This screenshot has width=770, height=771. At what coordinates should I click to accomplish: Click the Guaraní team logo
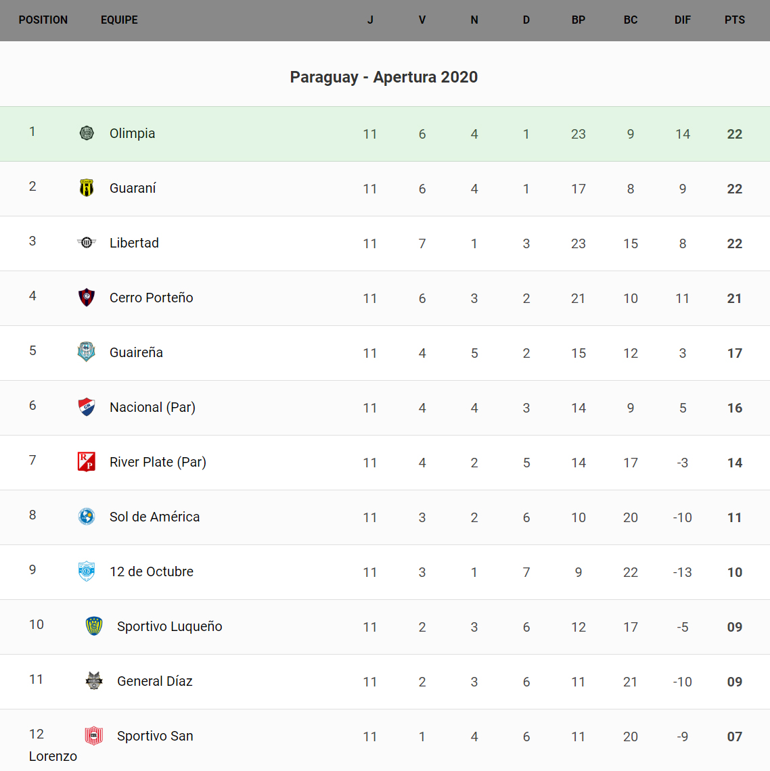click(87, 188)
